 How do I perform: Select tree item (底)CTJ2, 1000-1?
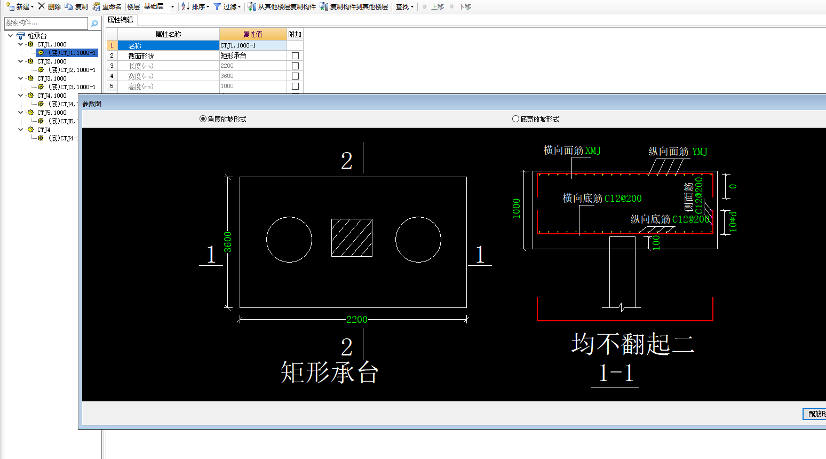72,70
